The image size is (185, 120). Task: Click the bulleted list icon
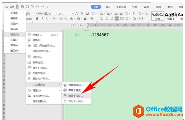[102, 13]
